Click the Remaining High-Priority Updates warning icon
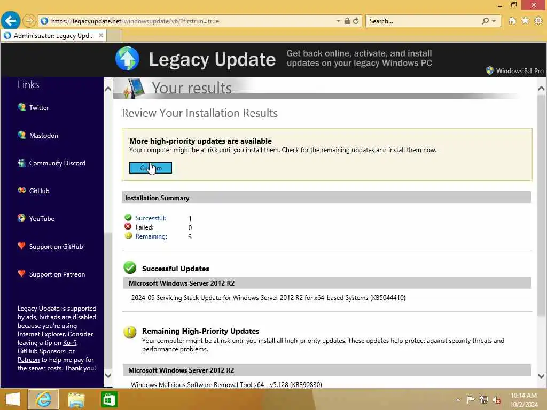 [x=130, y=332]
